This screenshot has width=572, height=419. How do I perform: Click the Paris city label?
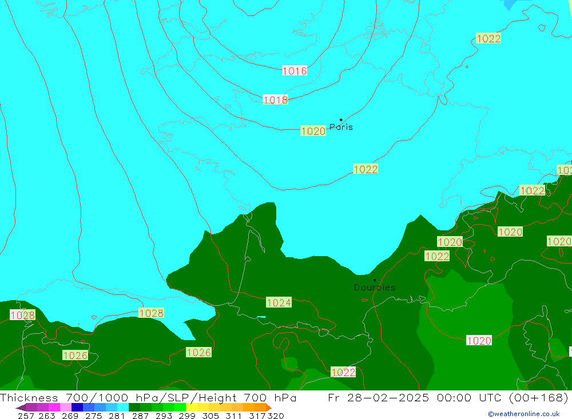click(341, 127)
